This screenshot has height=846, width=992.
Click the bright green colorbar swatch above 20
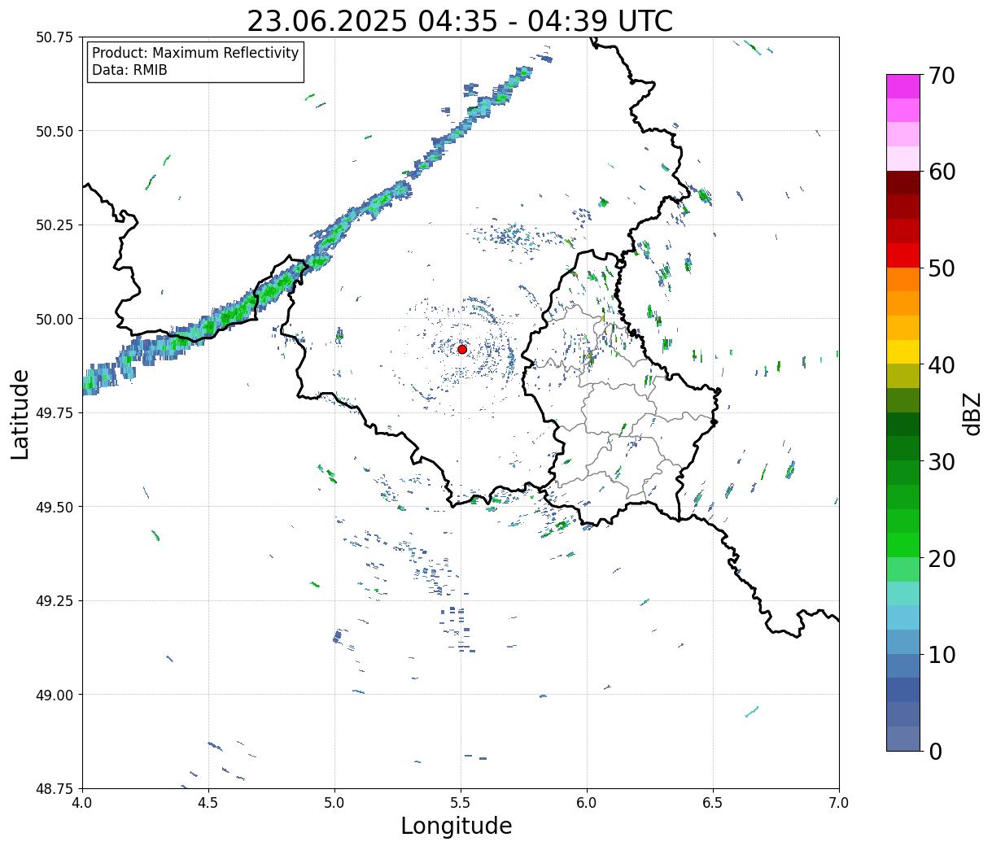pyautogui.click(x=903, y=545)
